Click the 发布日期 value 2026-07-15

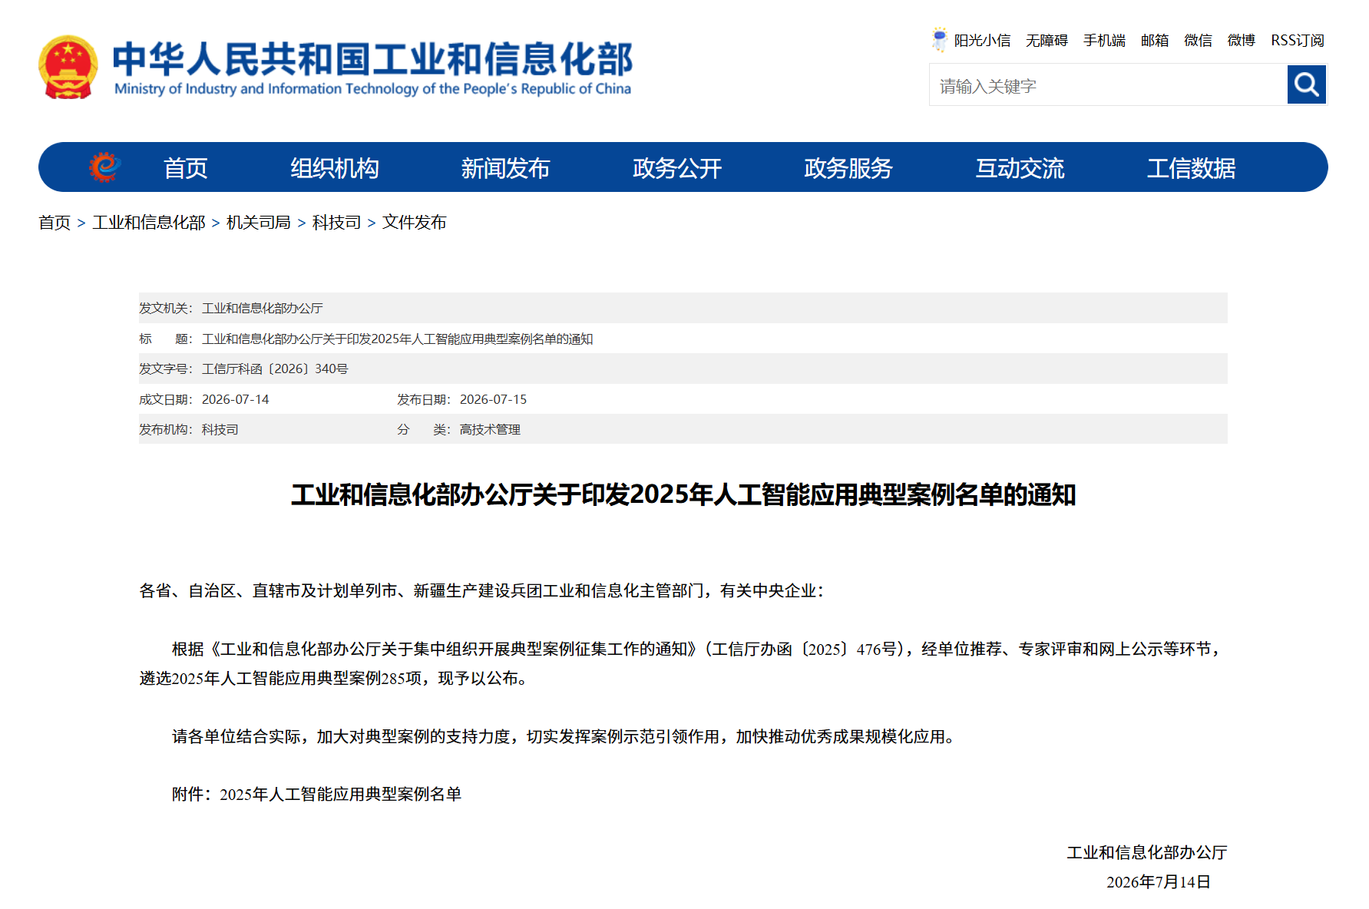coord(493,399)
